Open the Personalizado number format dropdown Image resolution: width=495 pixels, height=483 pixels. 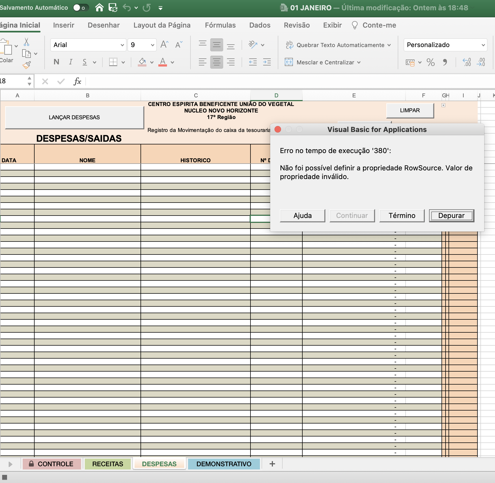[445, 45]
